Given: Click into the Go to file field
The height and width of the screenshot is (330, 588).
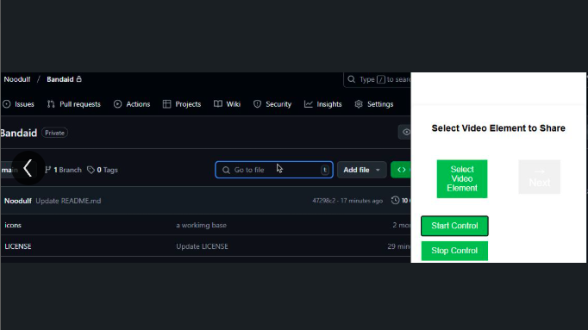Looking at the screenshot, I should [274, 170].
